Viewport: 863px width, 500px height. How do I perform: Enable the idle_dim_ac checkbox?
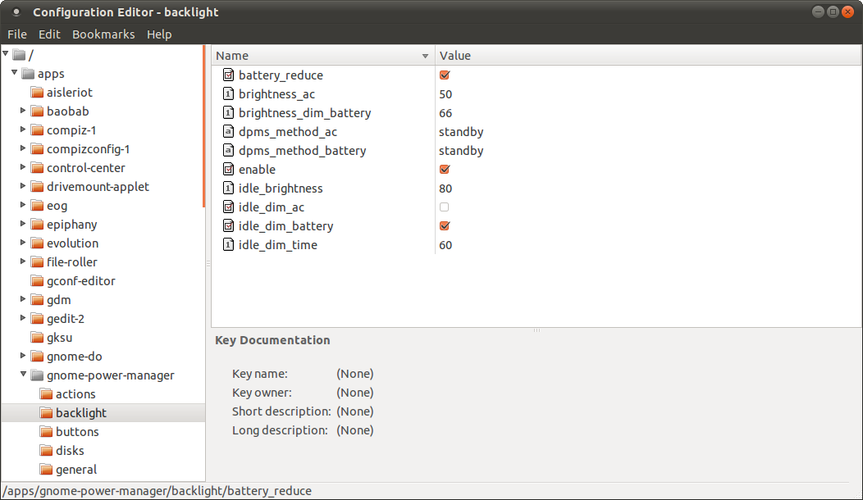tap(445, 207)
